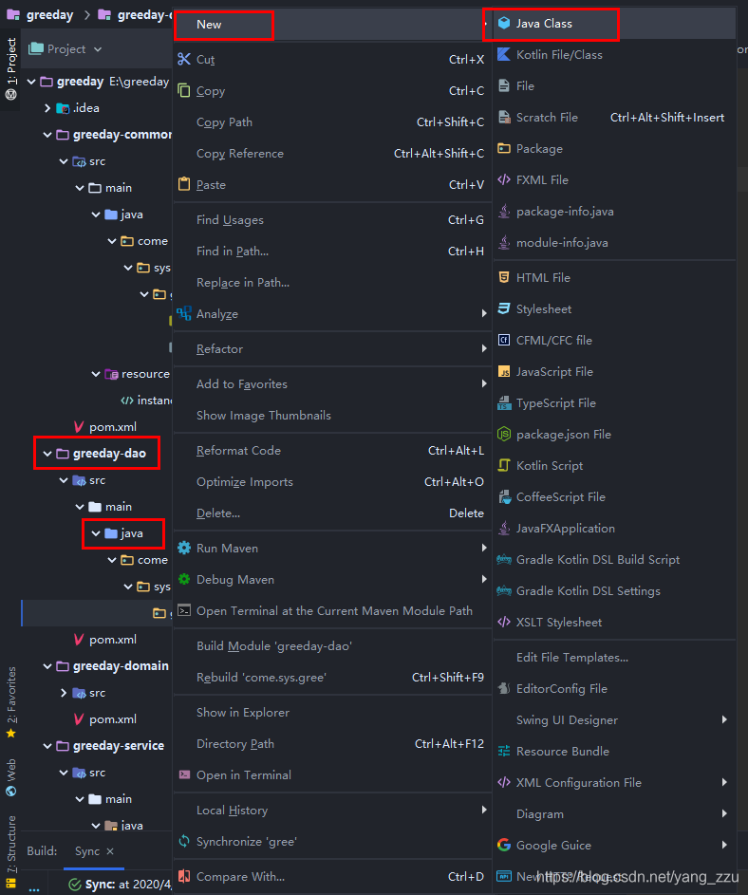Close the Sync tab
The image size is (748, 895).
pos(110,851)
